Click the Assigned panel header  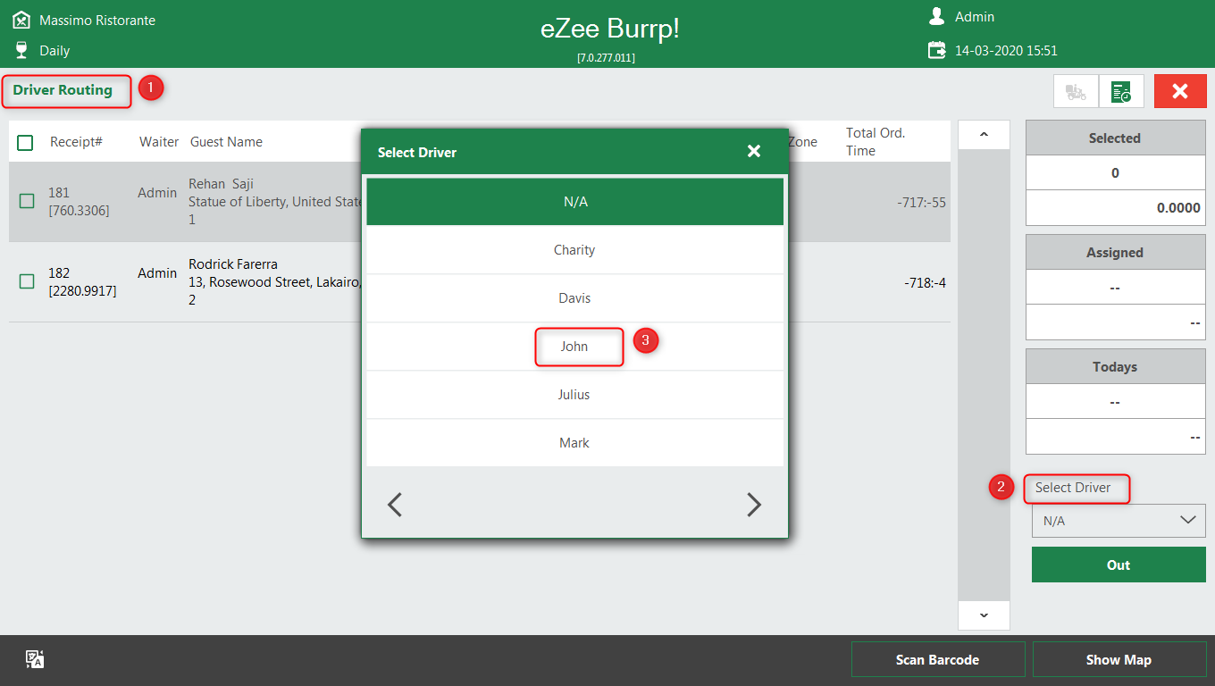coord(1115,252)
